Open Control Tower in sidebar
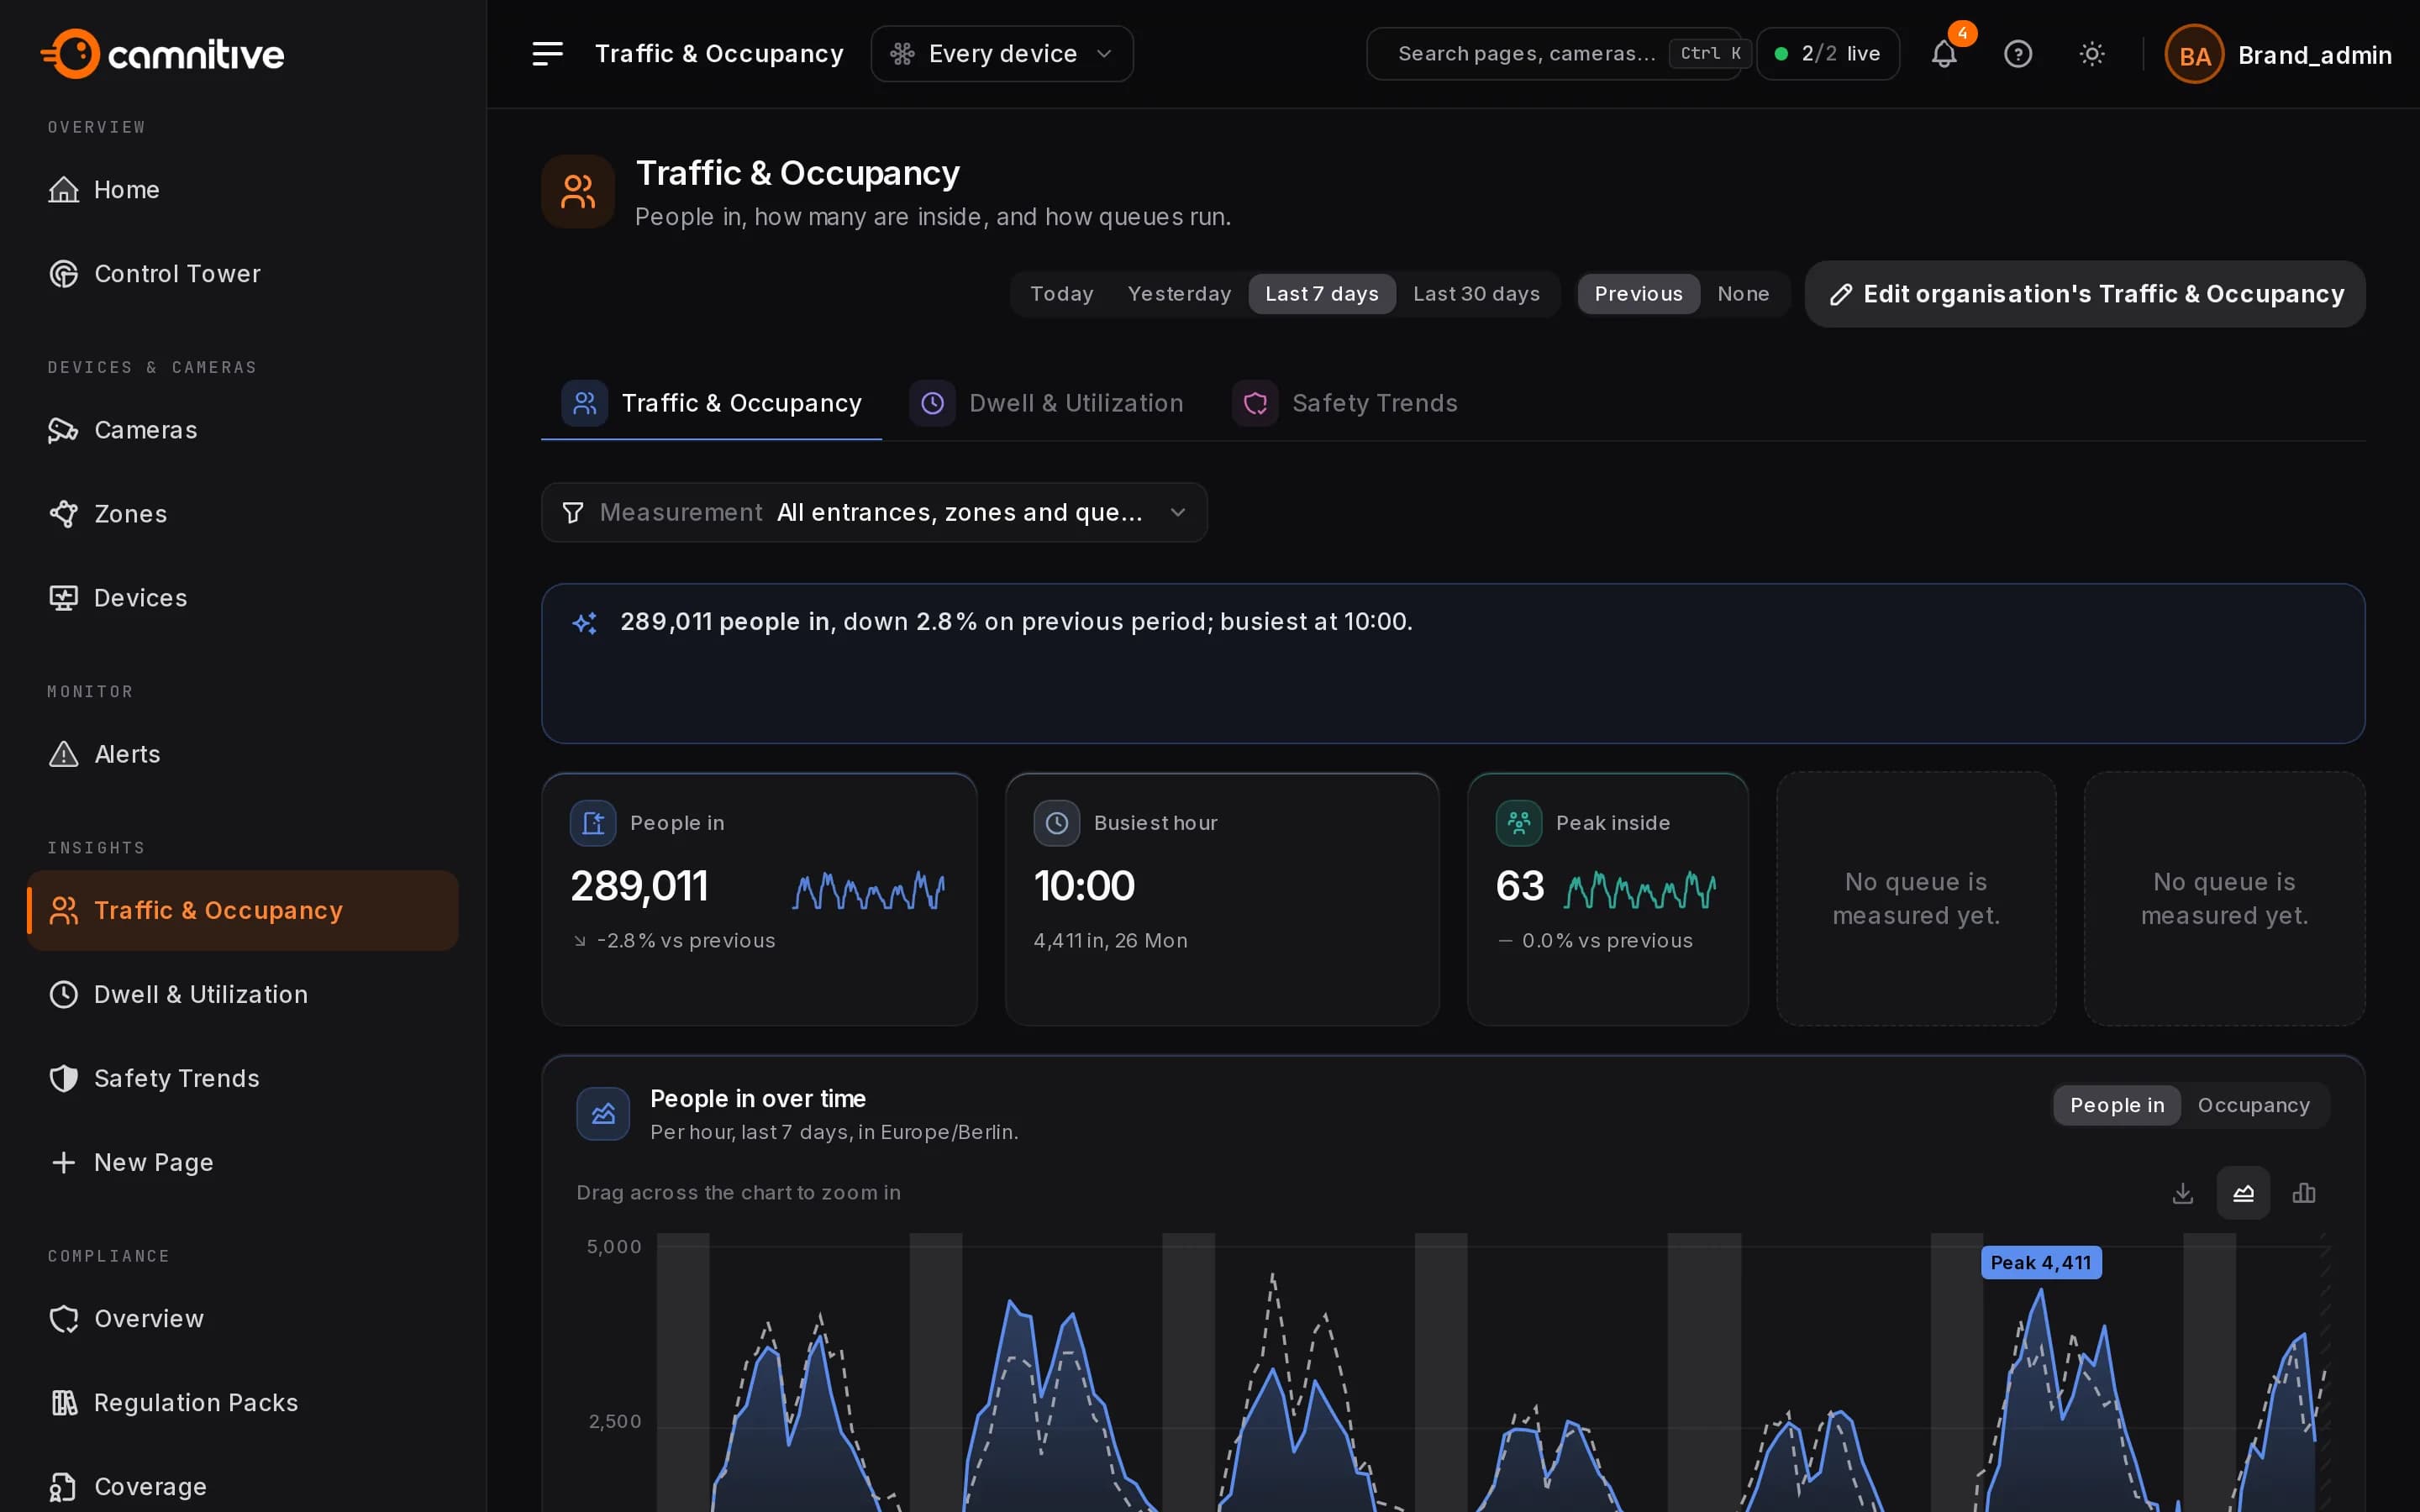 coord(243,274)
